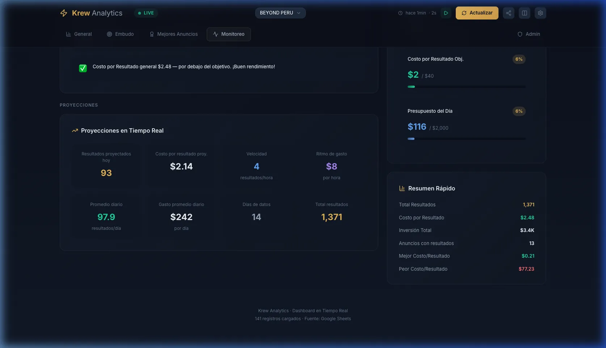
Task: Open the split layout view icon
Action: click(x=525, y=13)
